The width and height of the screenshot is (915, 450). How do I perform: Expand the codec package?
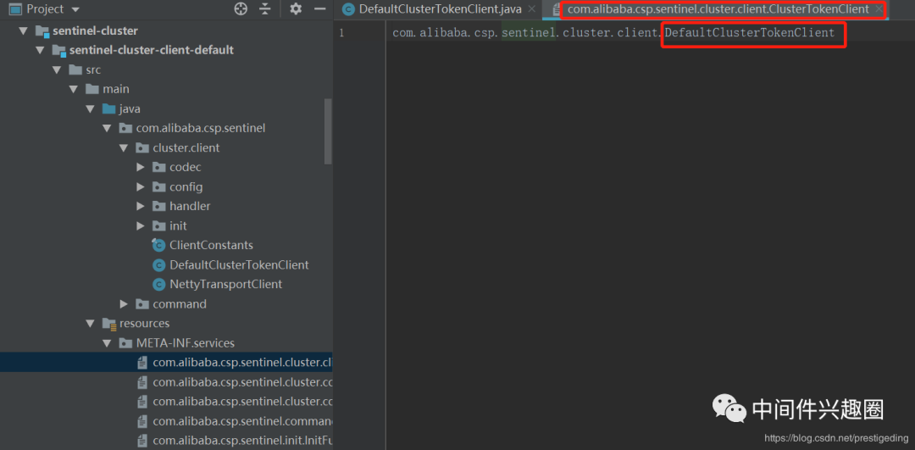(x=140, y=168)
